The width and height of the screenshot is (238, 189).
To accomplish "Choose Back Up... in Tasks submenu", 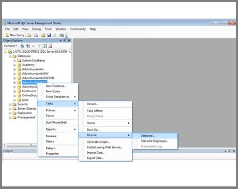I will [x=106, y=130].
